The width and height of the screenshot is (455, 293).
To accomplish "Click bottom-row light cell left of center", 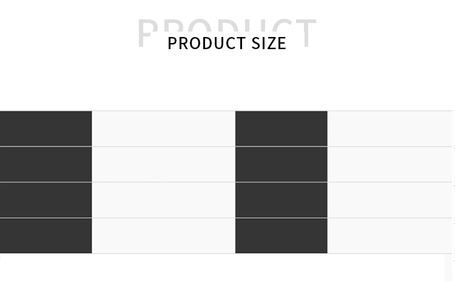I will [163, 236].
